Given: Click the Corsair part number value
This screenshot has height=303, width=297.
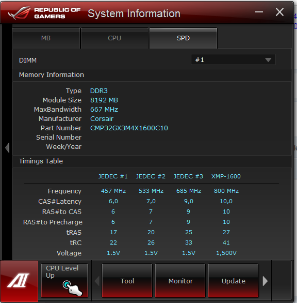Looking at the screenshot, I should click(129, 128).
